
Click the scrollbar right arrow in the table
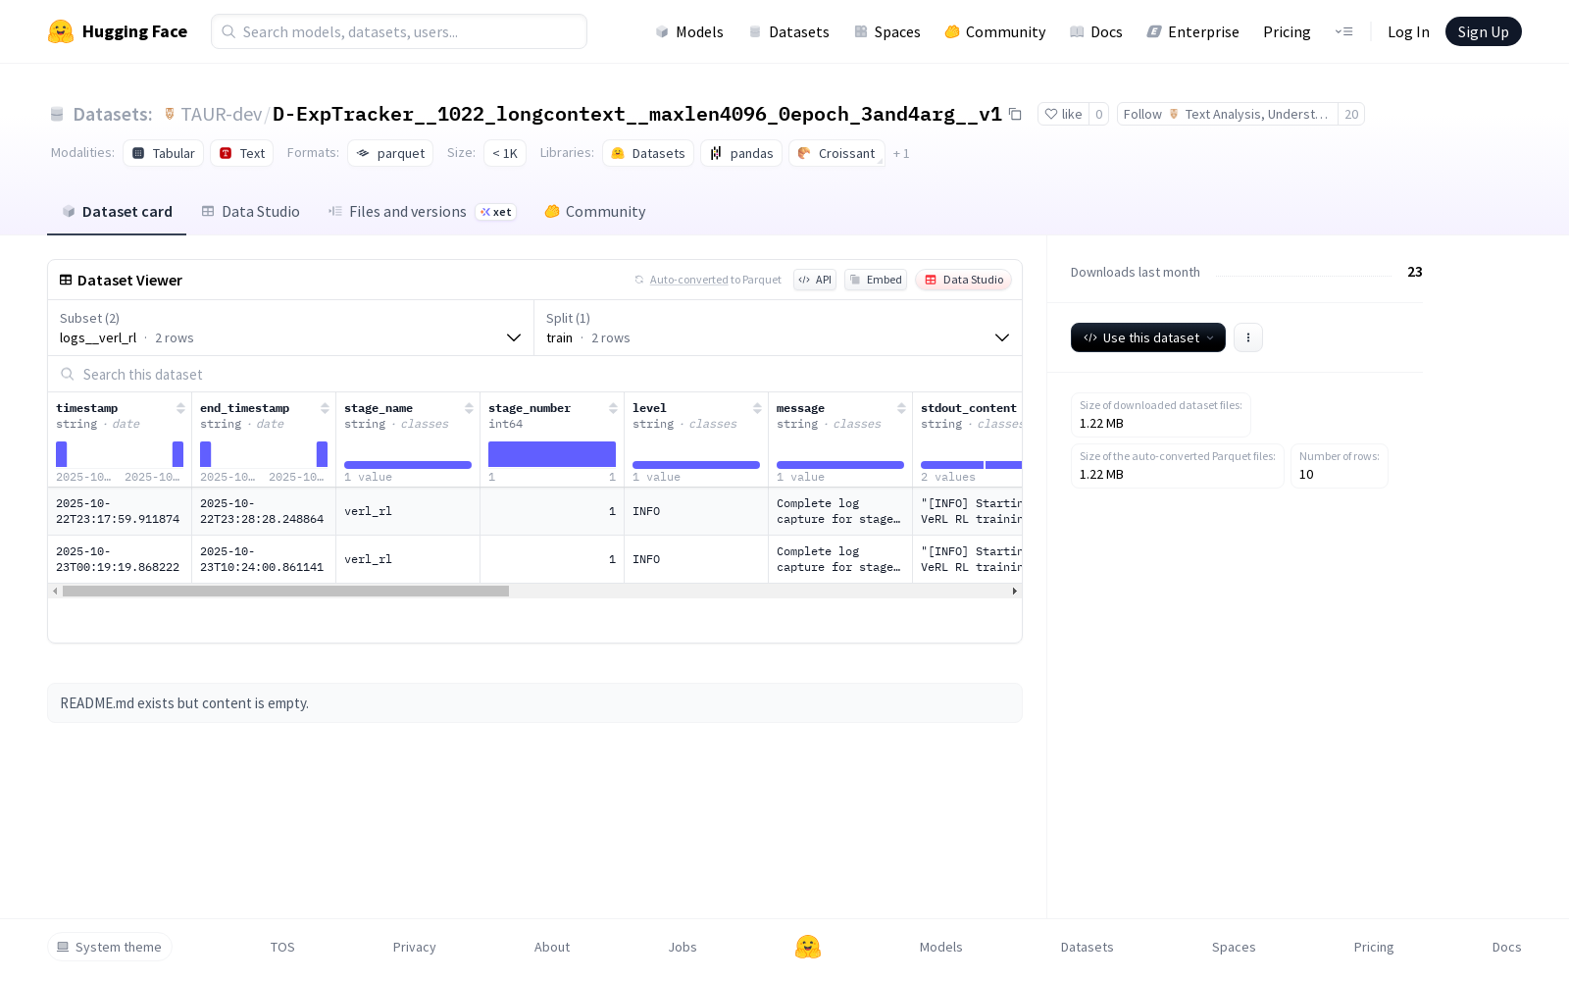click(x=1014, y=592)
